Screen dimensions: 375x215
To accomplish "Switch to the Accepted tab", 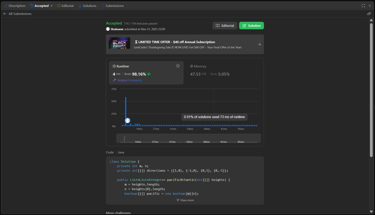I will 39,6.
